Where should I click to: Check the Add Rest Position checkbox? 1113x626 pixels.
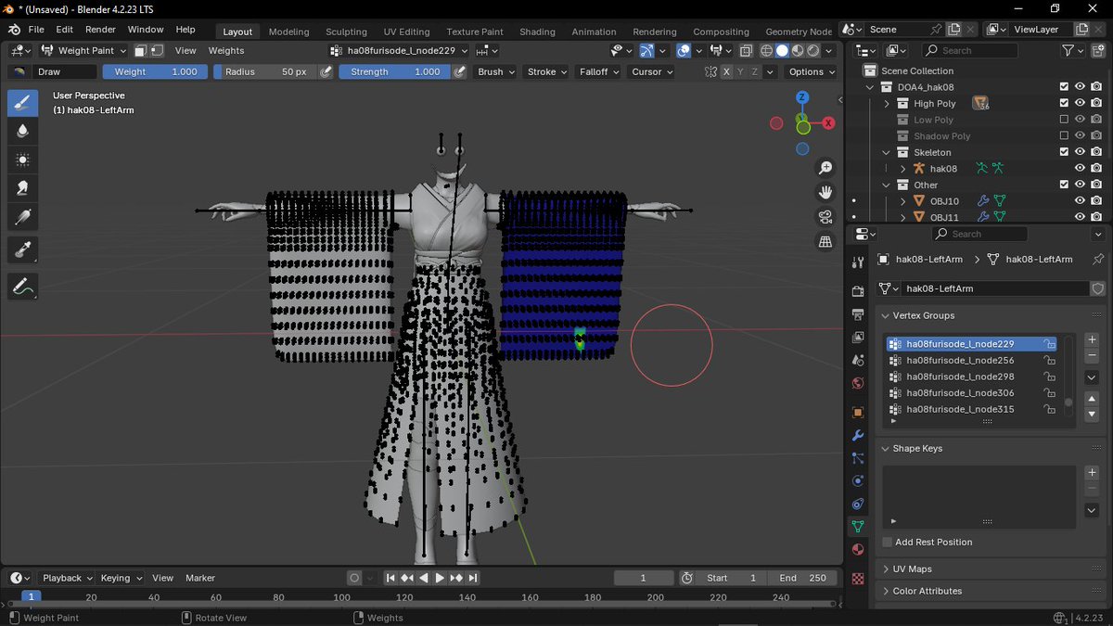(x=888, y=543)
